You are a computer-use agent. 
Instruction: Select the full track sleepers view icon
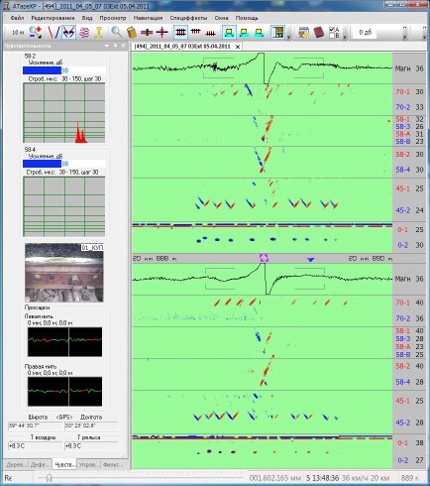[x=180, y=32]
